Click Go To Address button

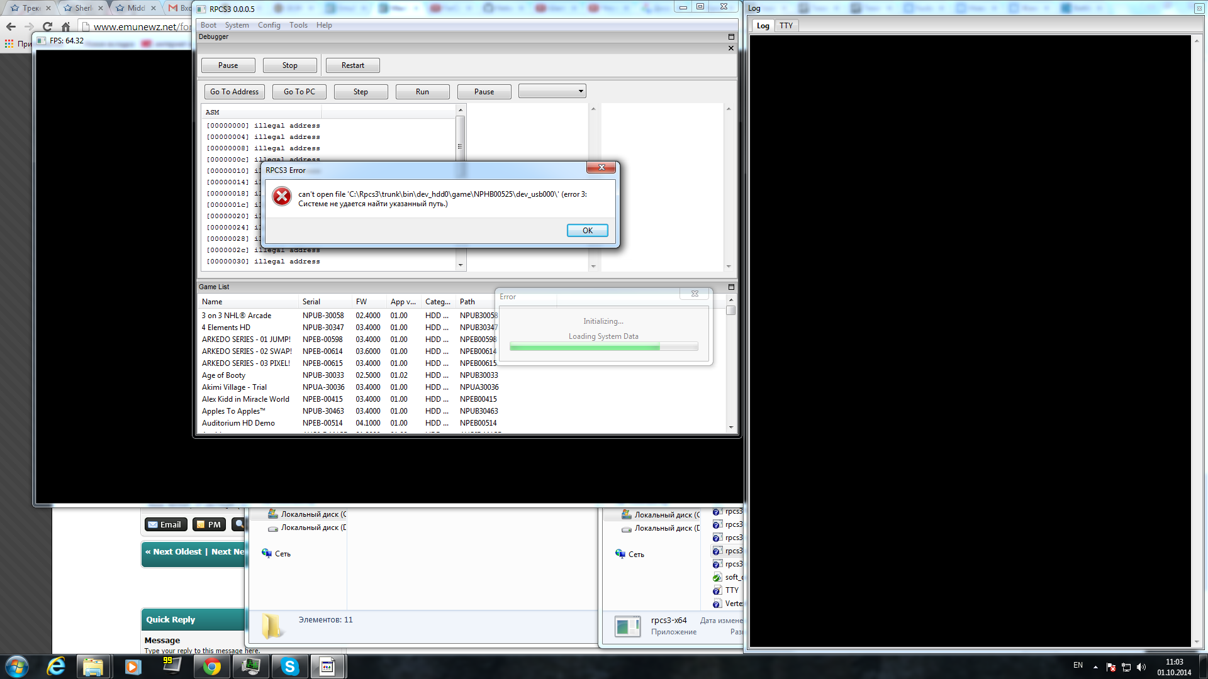(234, 92)
